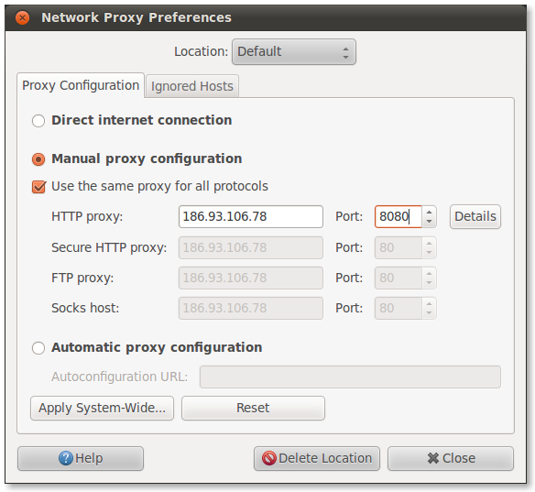Viewport: 535px width, 492px height.
Task: Close dialog with orange title bar button
Action: [23, 17]
